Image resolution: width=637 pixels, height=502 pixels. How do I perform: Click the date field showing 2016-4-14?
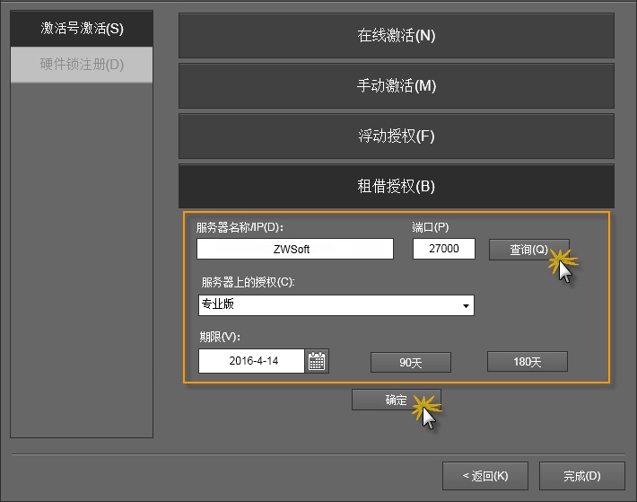[x=252, y=361]
